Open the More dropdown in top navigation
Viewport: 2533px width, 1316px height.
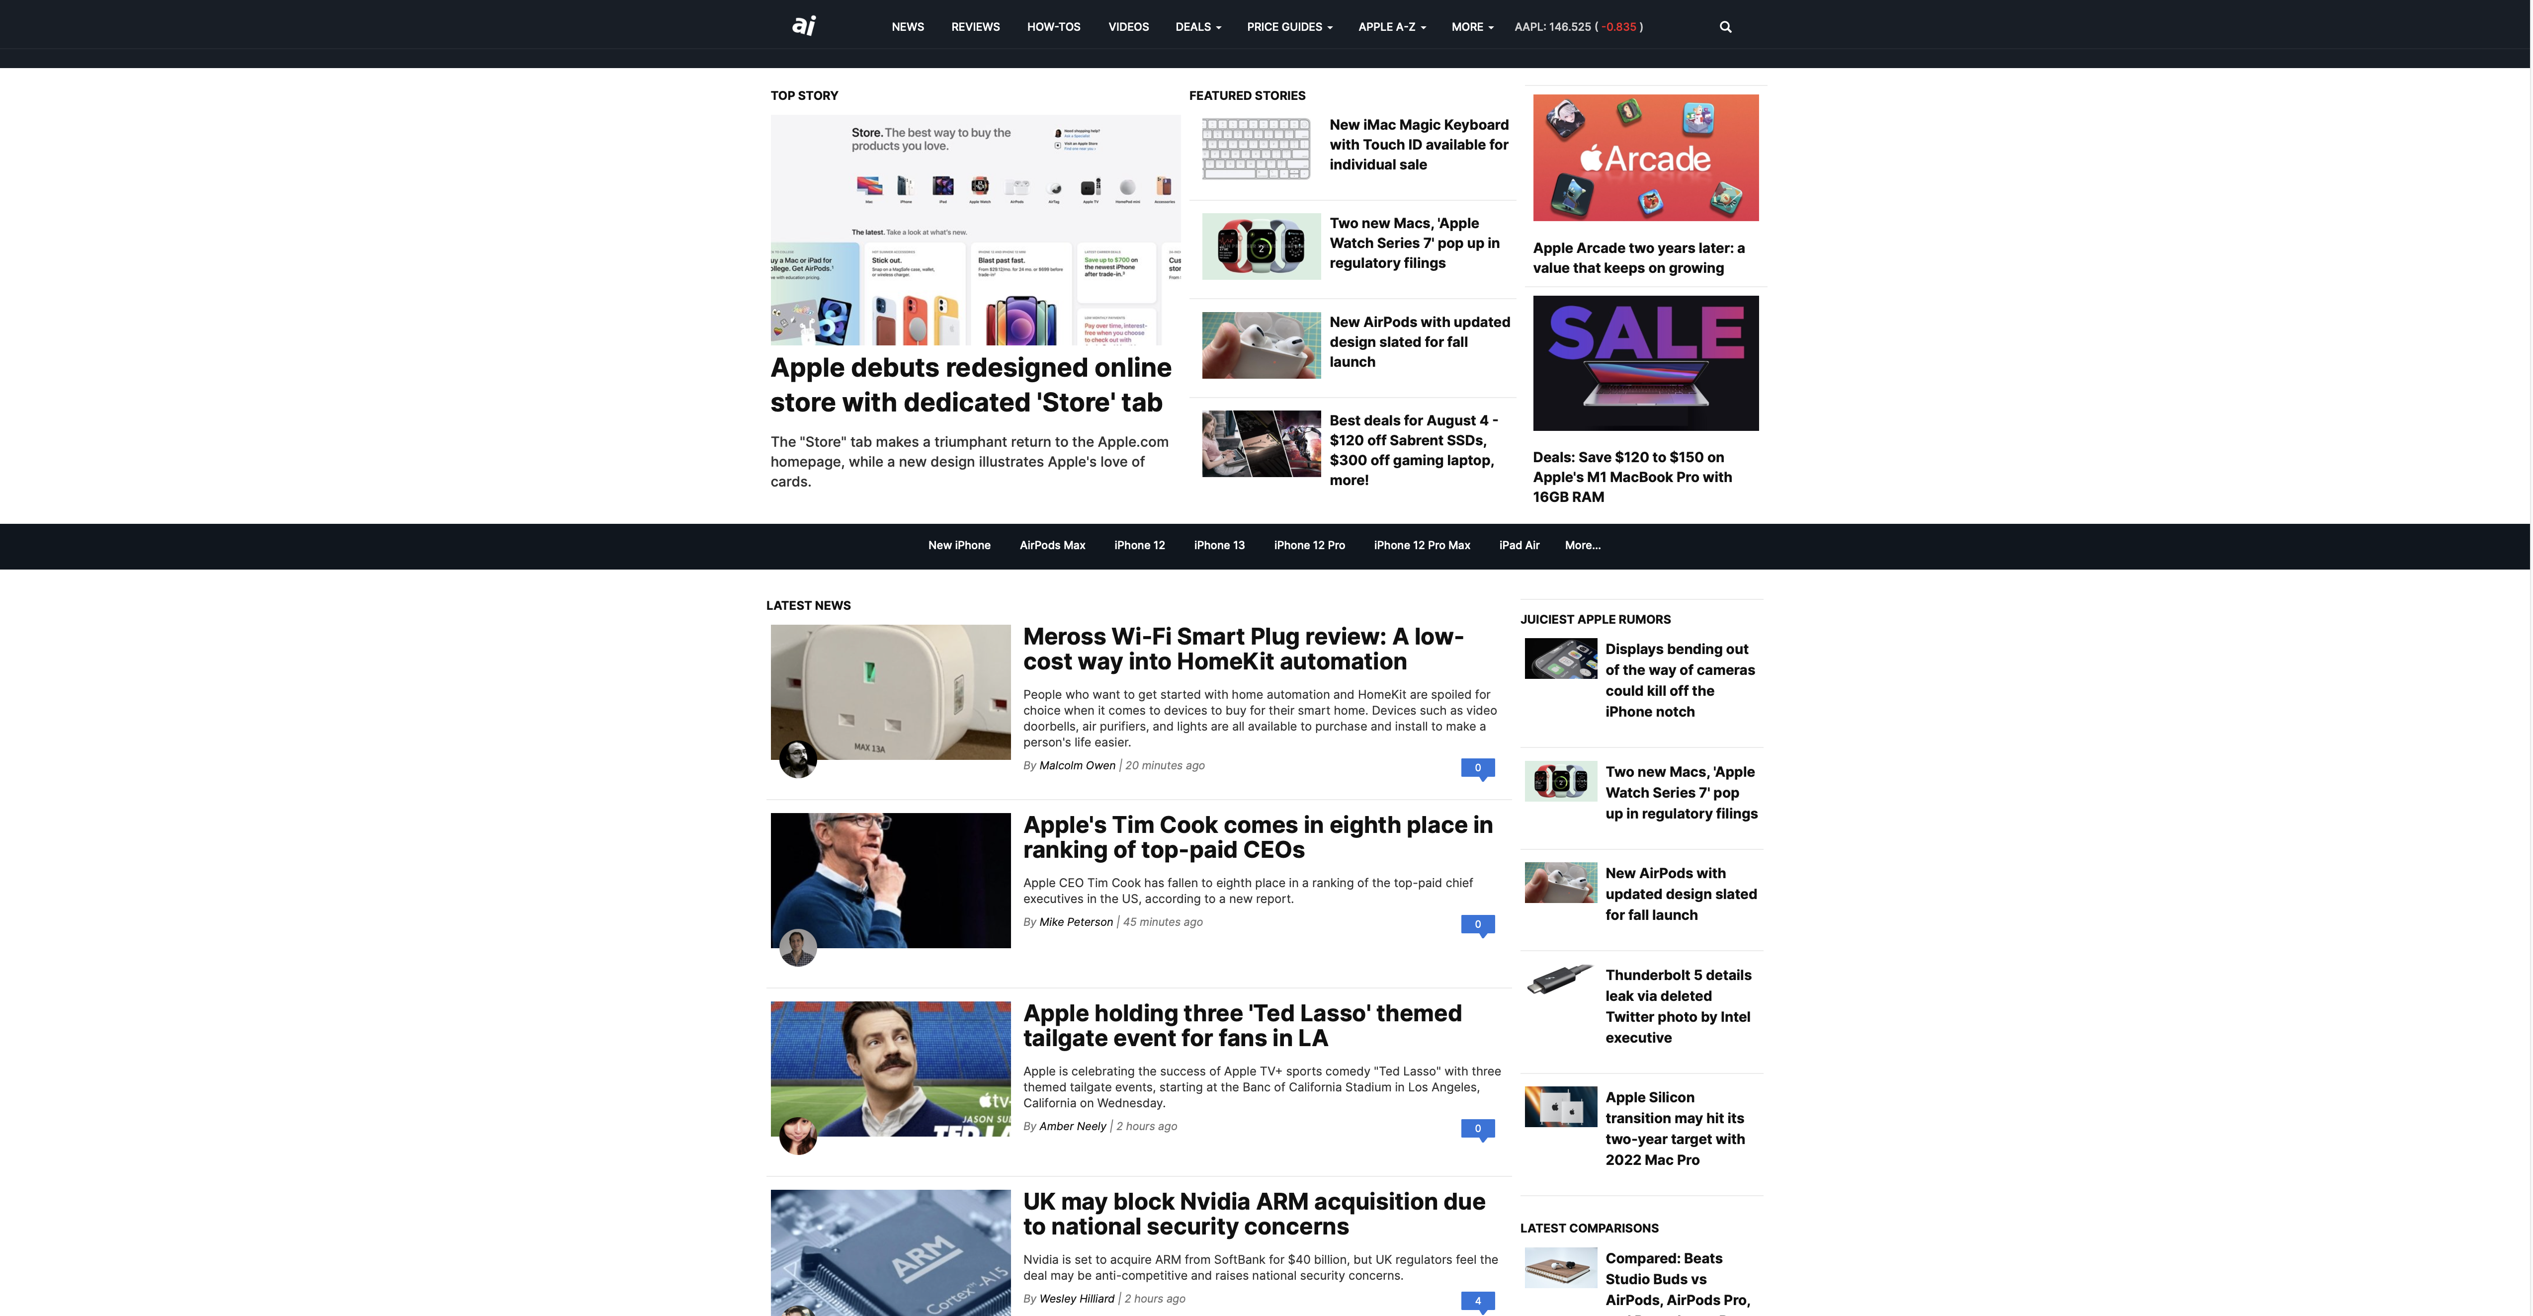(1472, 27)
